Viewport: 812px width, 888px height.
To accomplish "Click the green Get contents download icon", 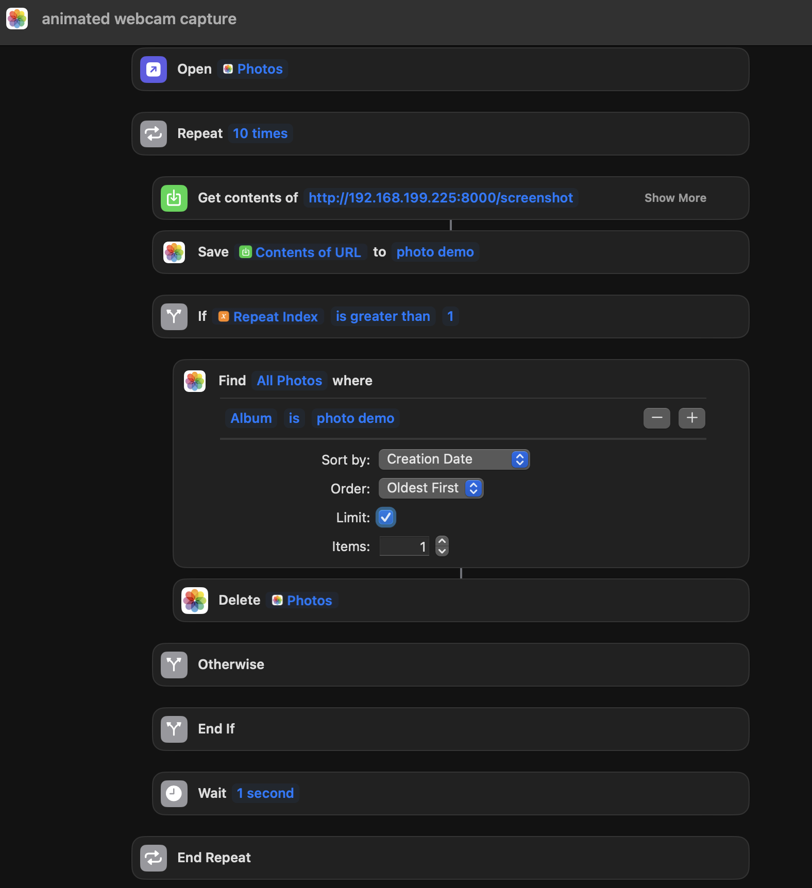I will coord(174,198).
